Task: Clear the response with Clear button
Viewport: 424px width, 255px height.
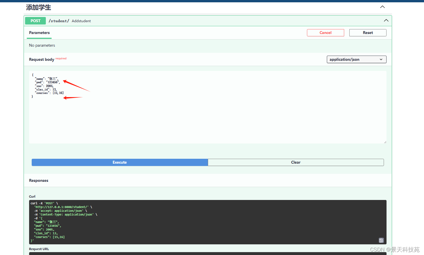Action: pos(296,162)
